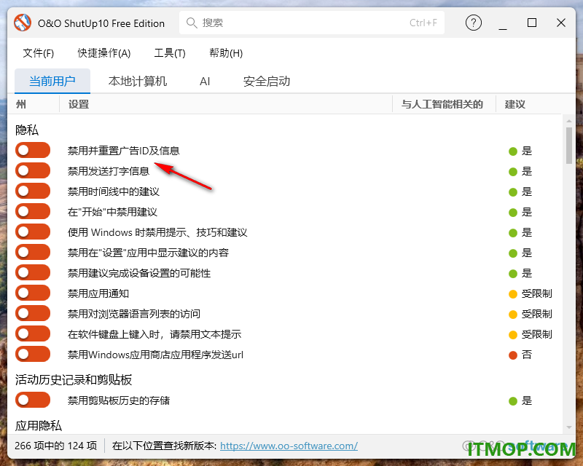
Task: Click the yellow dot beside 禁用对浏览器语言列表的访问
Action: click(x=513, y=315)
